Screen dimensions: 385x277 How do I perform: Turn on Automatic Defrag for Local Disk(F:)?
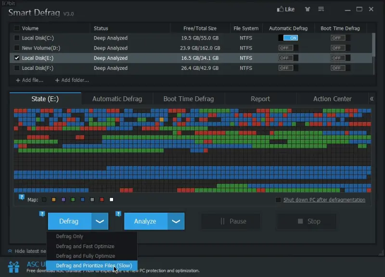pos(288,68)
